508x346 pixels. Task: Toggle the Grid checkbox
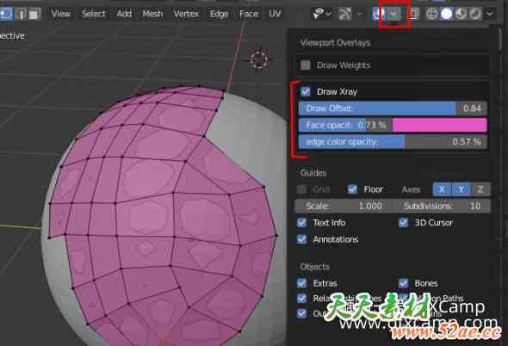pos(302,189)
